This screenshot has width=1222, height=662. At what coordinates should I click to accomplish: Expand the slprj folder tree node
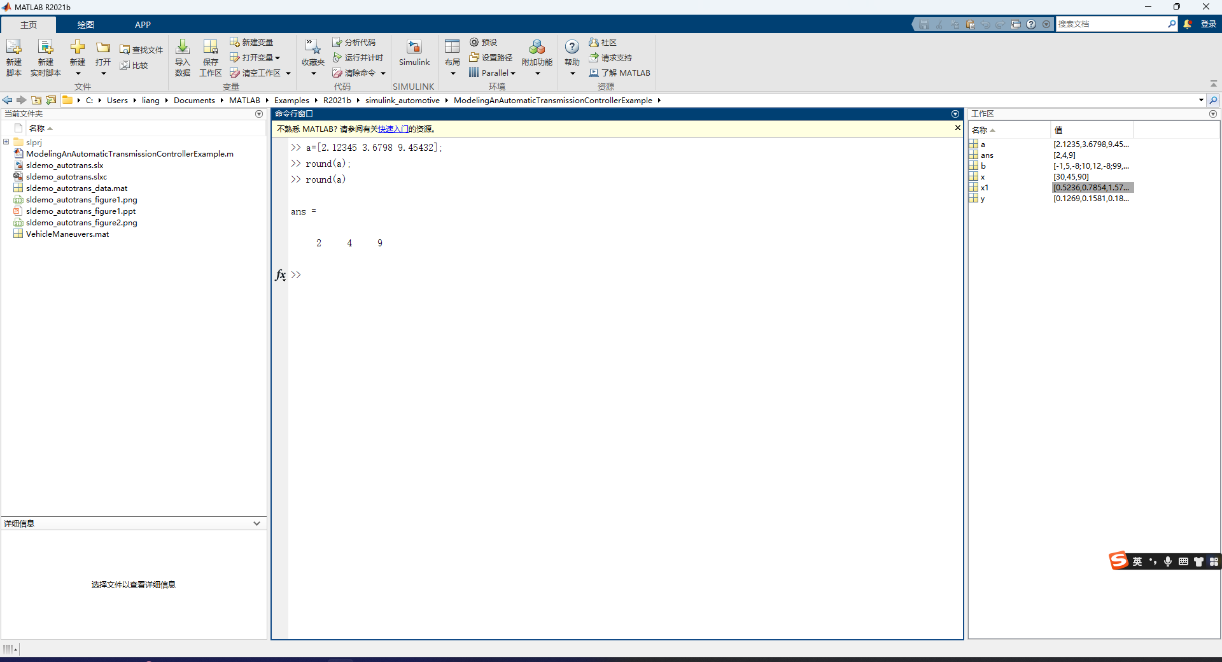[x=6, y=142]
